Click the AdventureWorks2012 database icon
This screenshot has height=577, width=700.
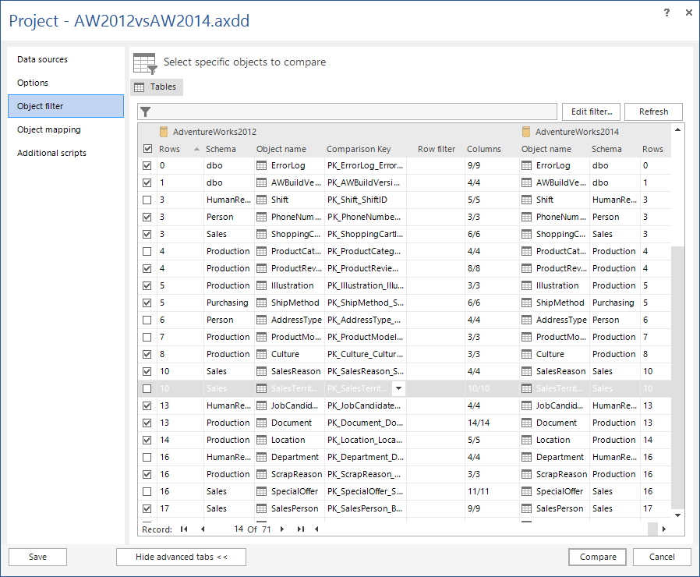coord(164,132)
